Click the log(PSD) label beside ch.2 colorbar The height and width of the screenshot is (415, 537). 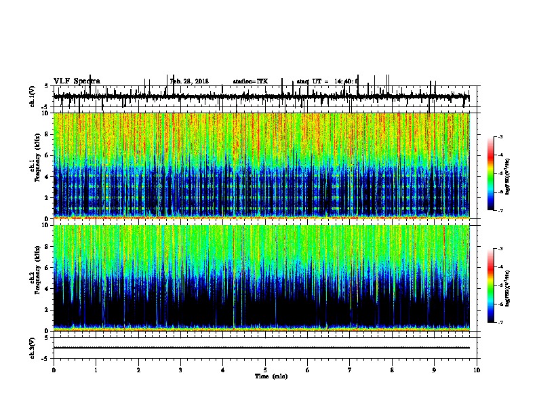coord(508,288)
